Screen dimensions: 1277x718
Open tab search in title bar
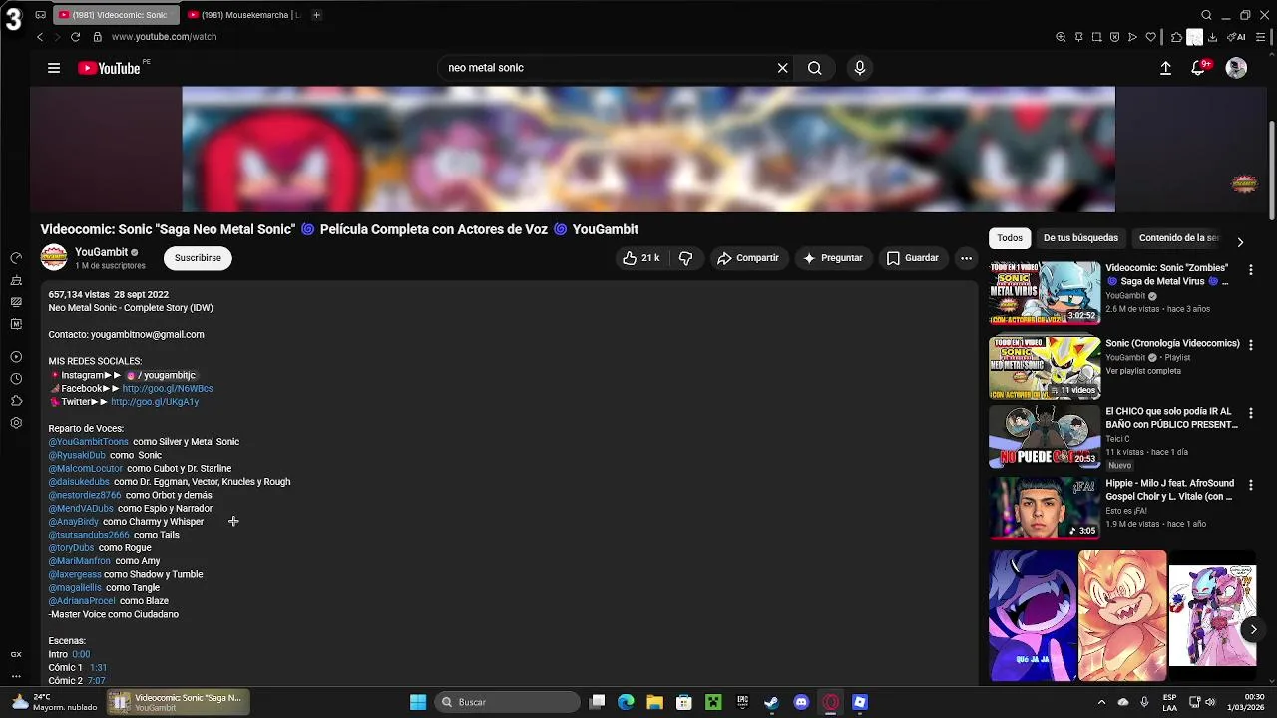pos(1206,15)
